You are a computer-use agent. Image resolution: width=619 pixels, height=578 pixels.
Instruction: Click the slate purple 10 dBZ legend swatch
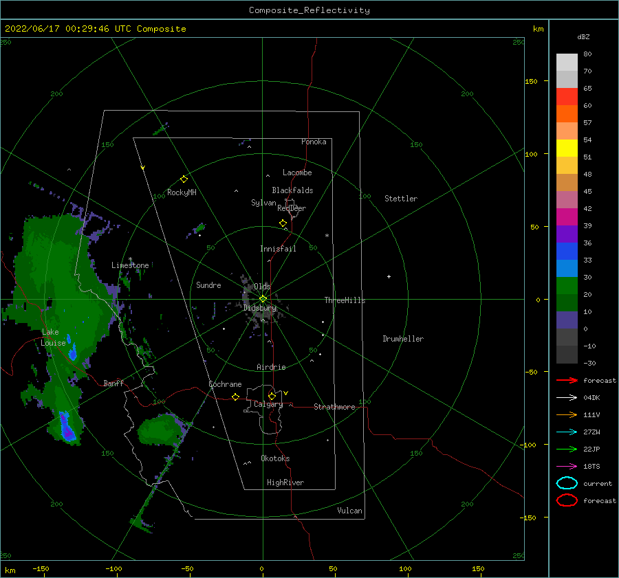567,320
